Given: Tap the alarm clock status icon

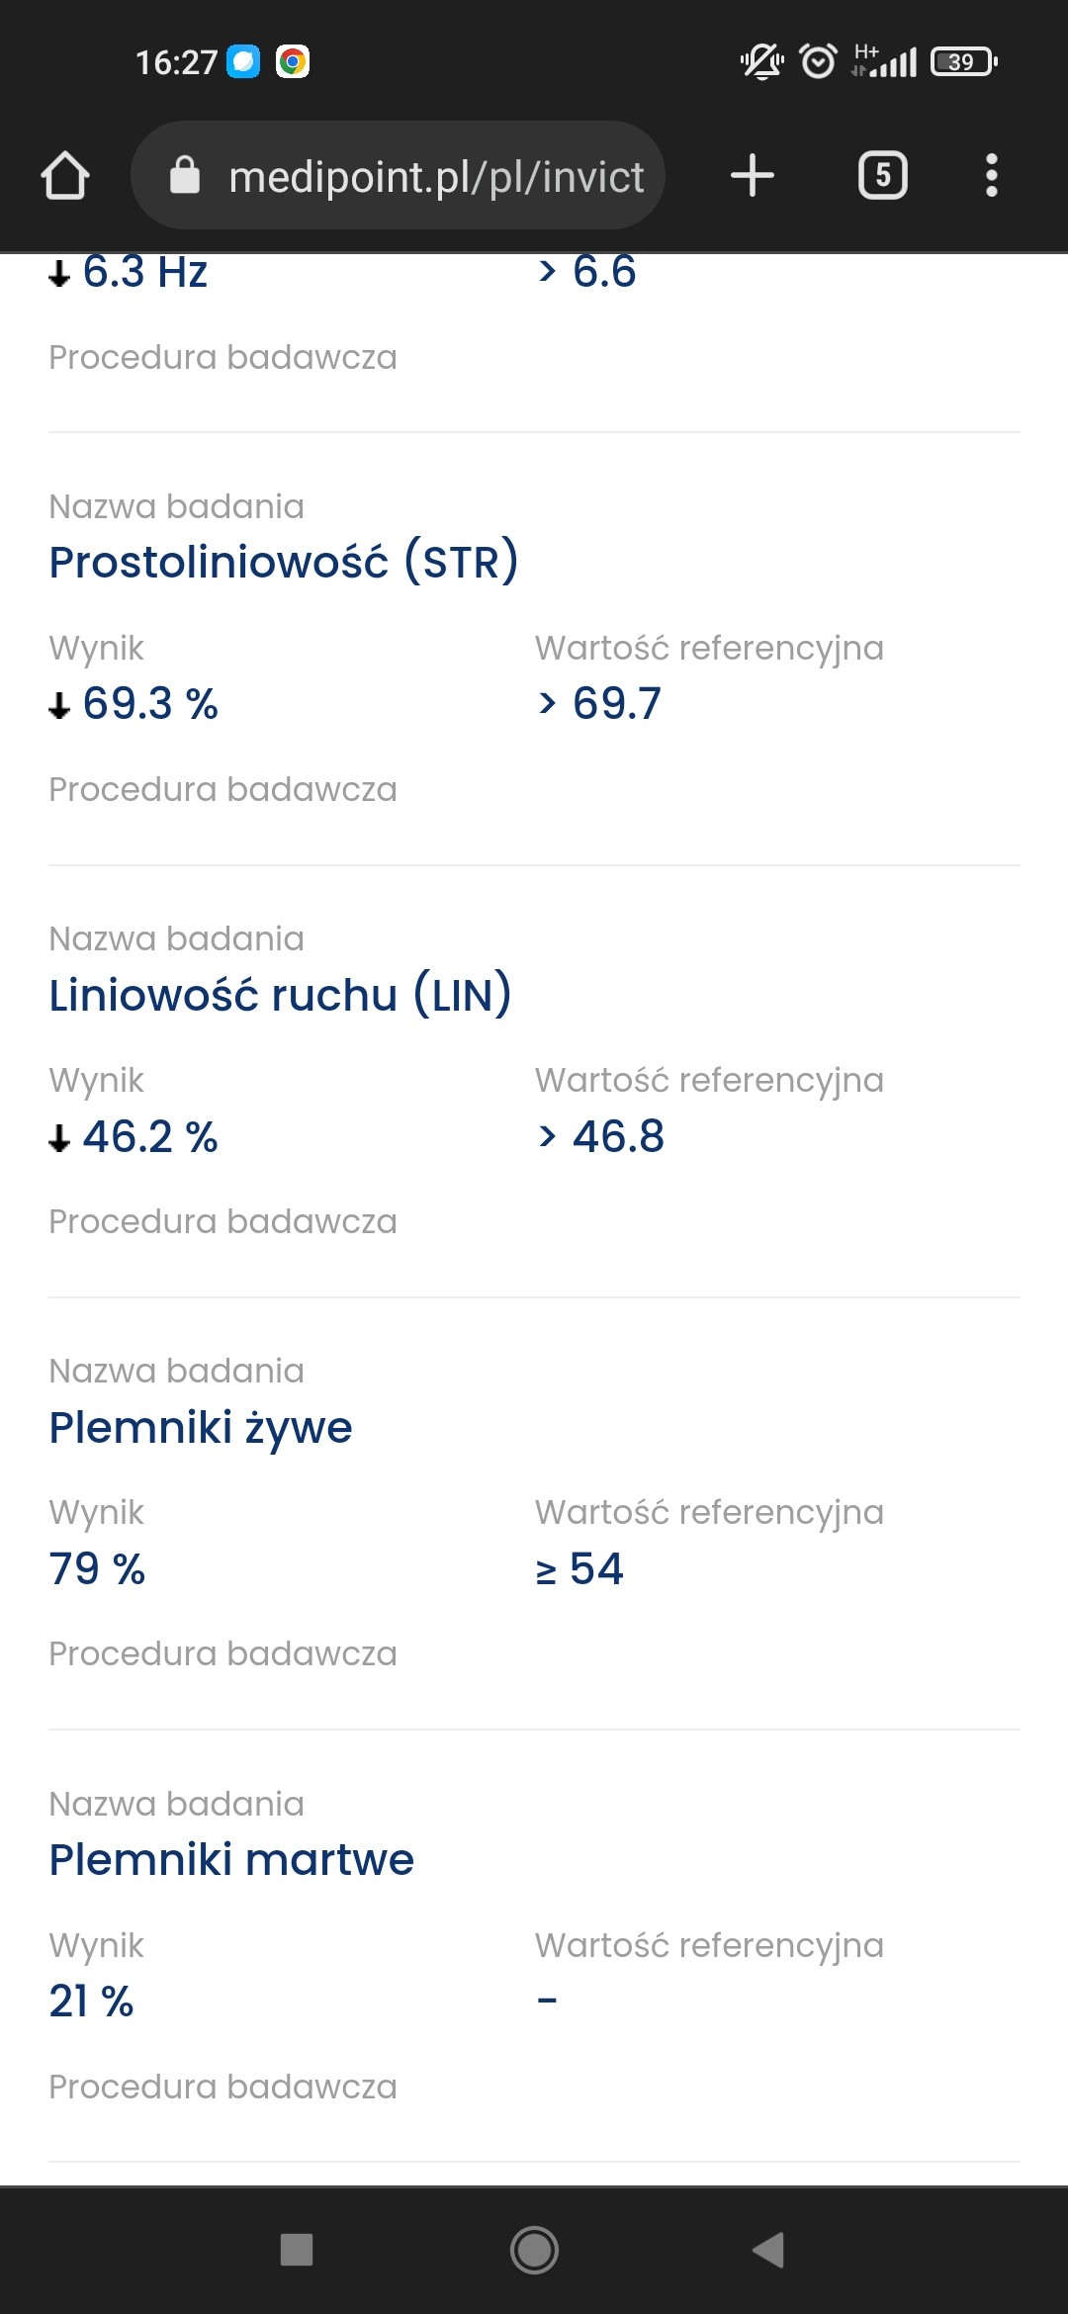Looking at the screenshot, I should coord(818,61).
